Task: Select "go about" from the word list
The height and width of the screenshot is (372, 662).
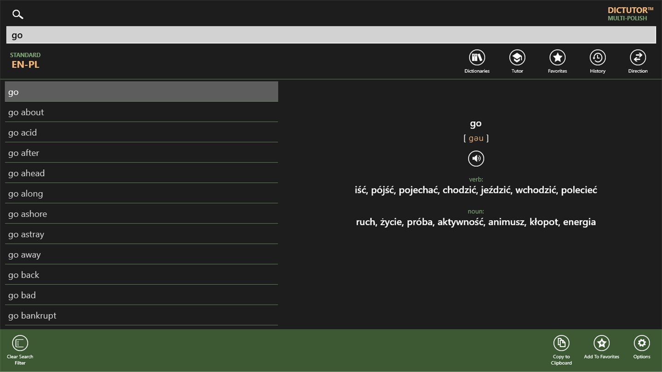Action: [142, 112]
